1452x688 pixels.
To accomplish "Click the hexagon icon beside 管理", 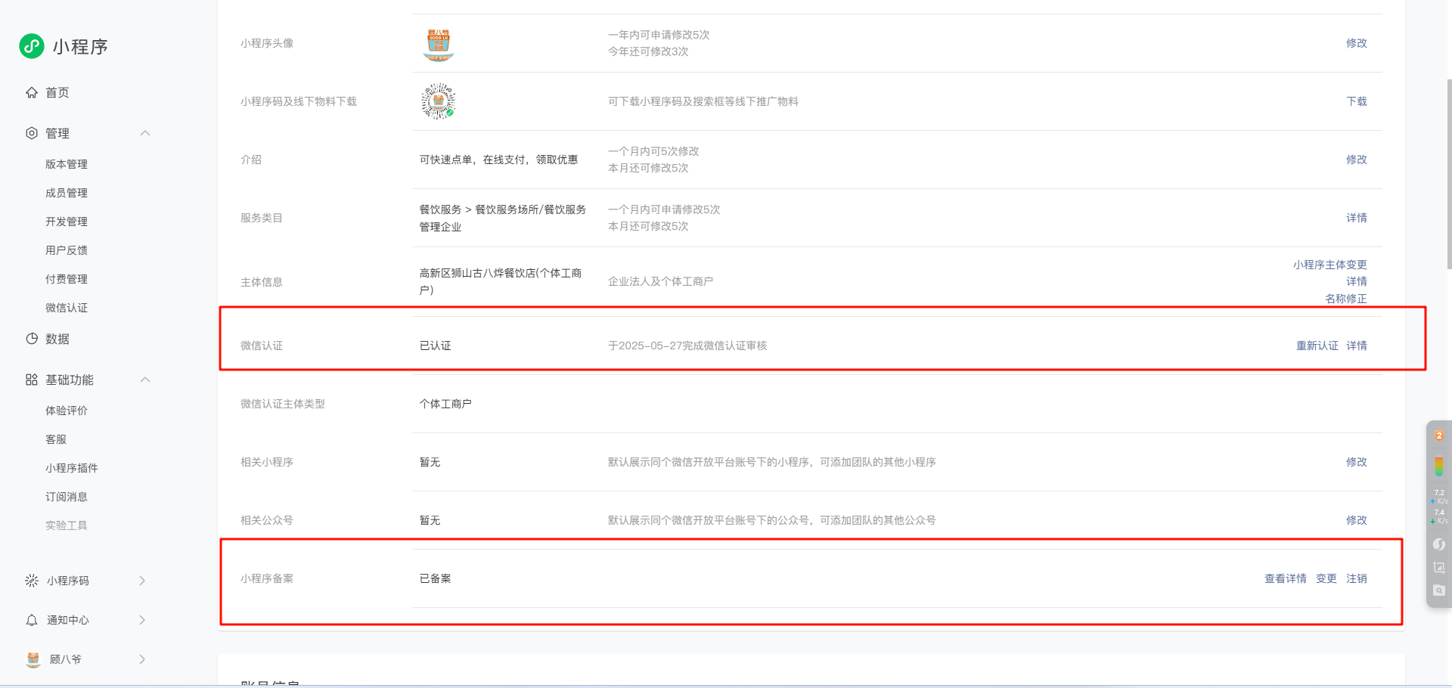I will [32, 133].
